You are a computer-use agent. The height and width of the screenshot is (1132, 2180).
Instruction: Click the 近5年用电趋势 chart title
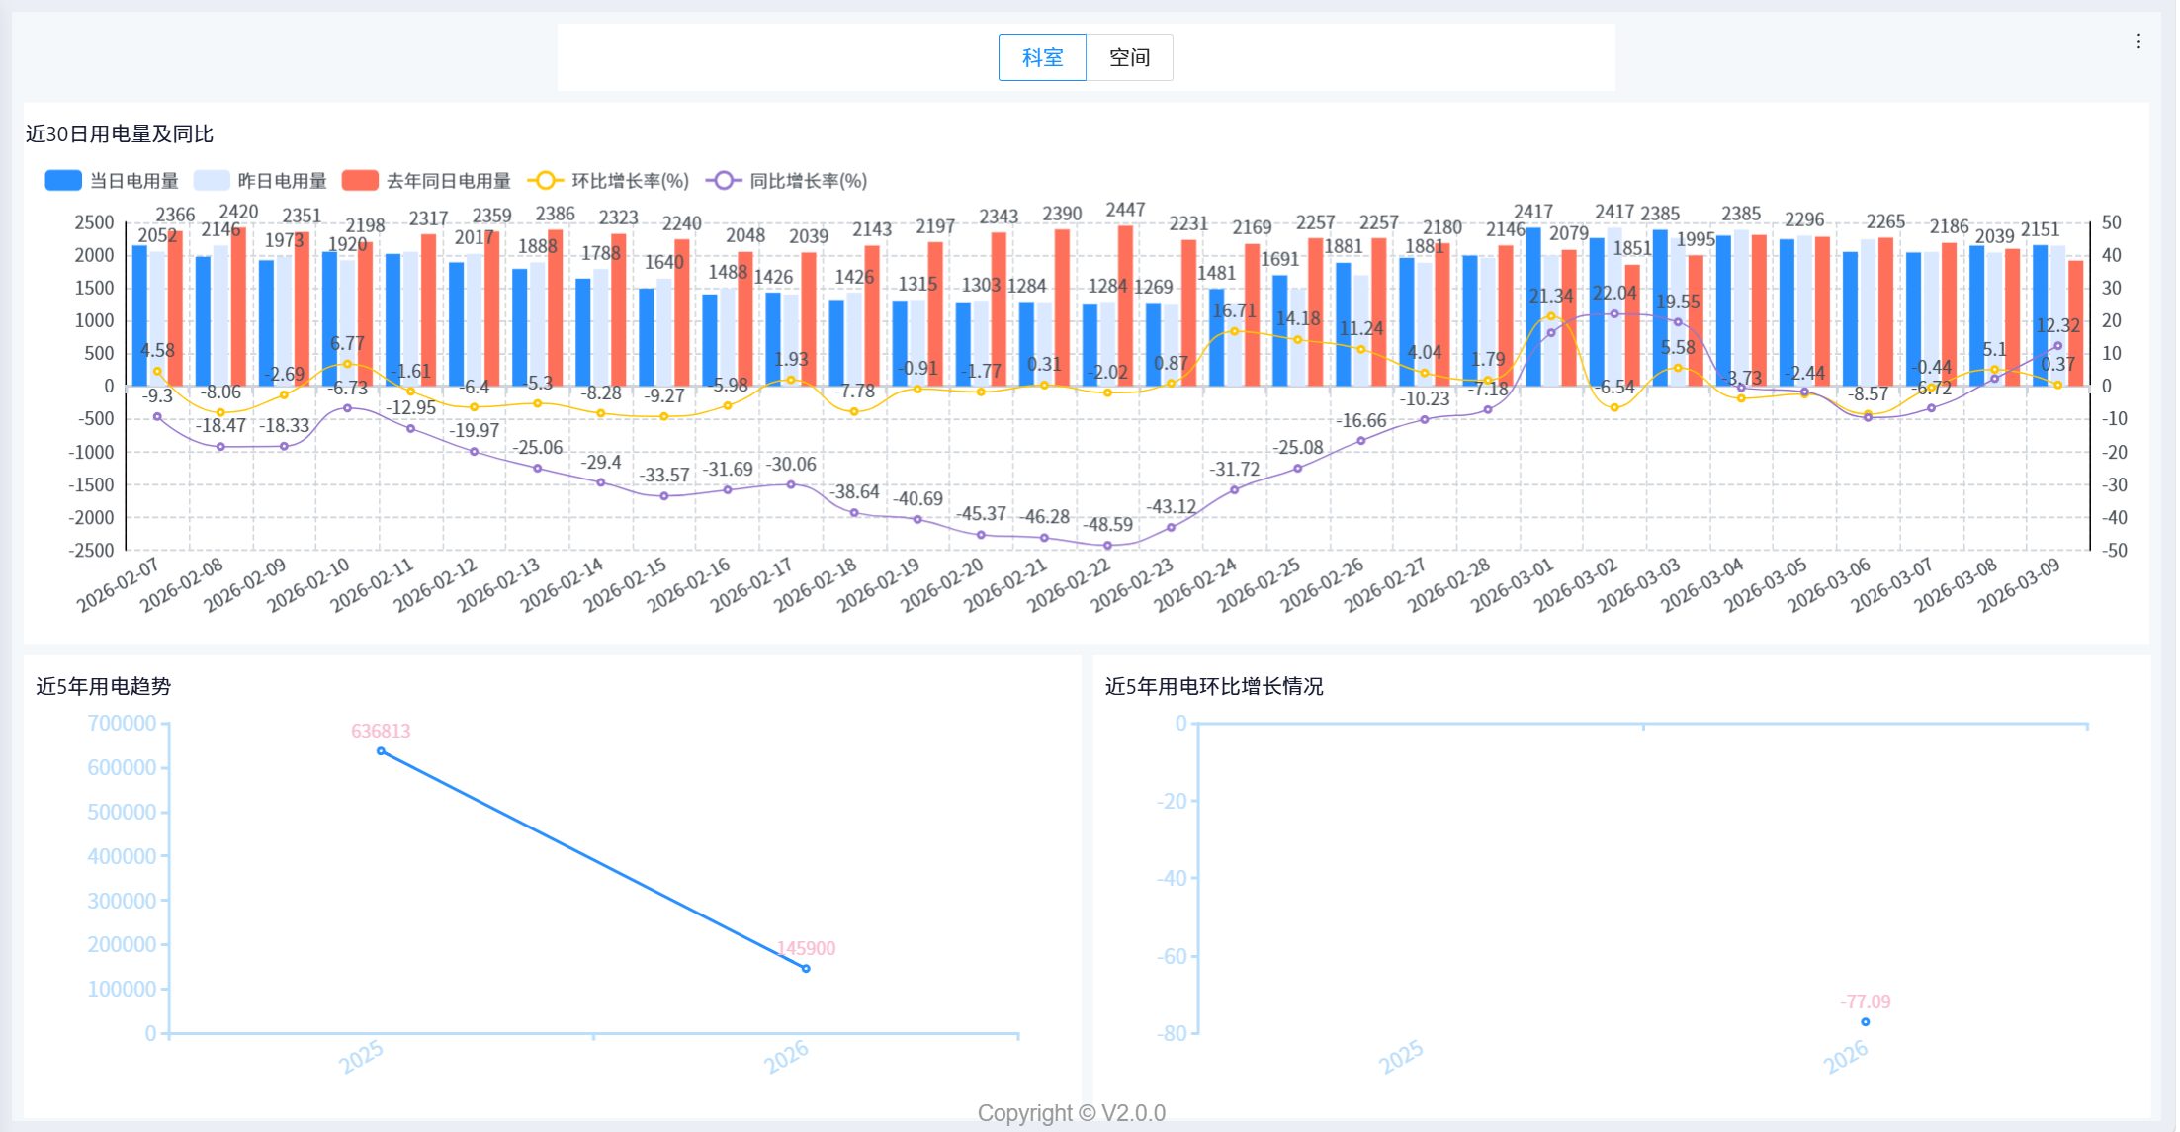pos(104,686)
